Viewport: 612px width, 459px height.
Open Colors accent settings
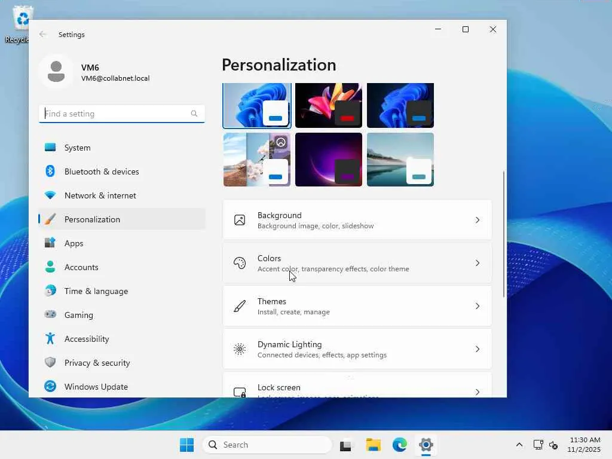[357, 263]
